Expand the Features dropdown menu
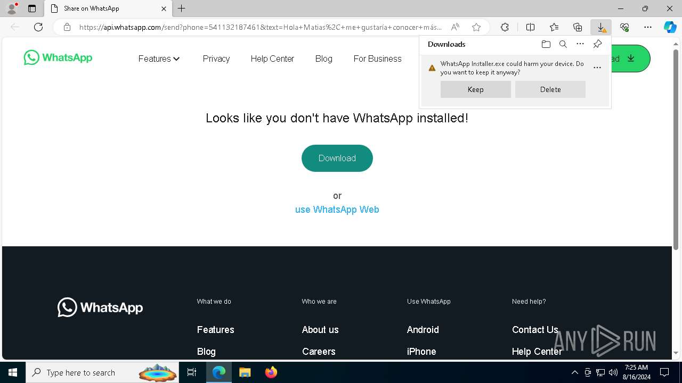The width and height of the screenshot is (682, 383). click(159, 59)
